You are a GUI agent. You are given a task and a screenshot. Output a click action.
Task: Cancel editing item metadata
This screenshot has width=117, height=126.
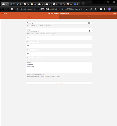pos(4,13)
